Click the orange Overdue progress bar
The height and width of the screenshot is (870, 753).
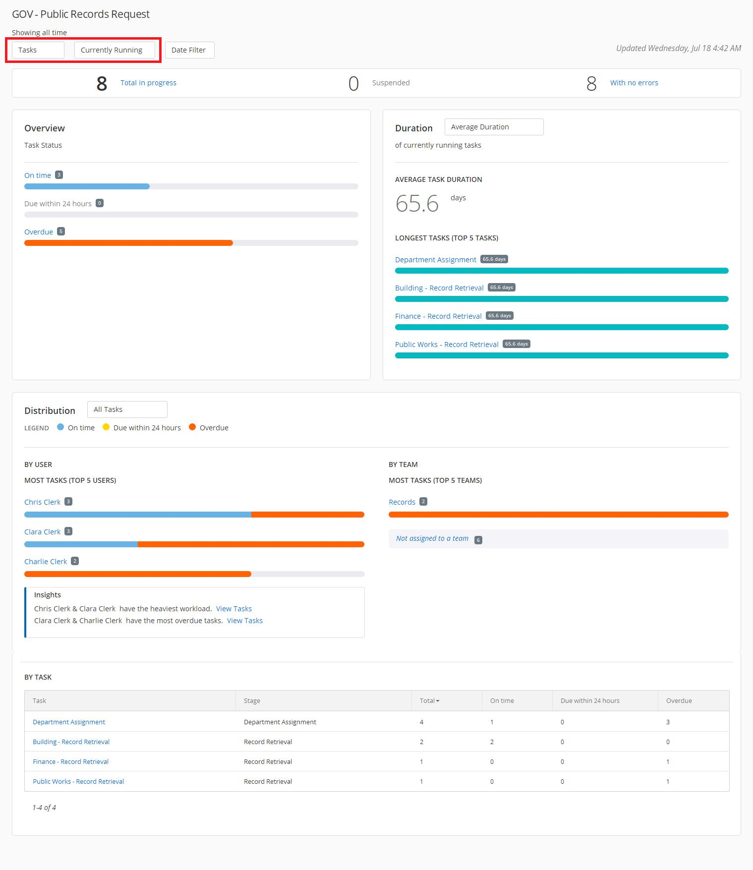click(128, 243)
